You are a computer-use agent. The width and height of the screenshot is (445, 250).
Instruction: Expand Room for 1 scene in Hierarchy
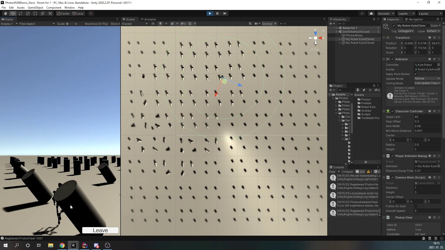point(337,28)
